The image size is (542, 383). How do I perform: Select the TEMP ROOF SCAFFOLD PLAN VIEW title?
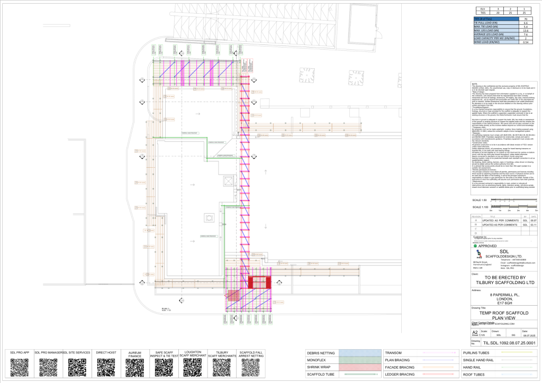[x=504, y=315]
